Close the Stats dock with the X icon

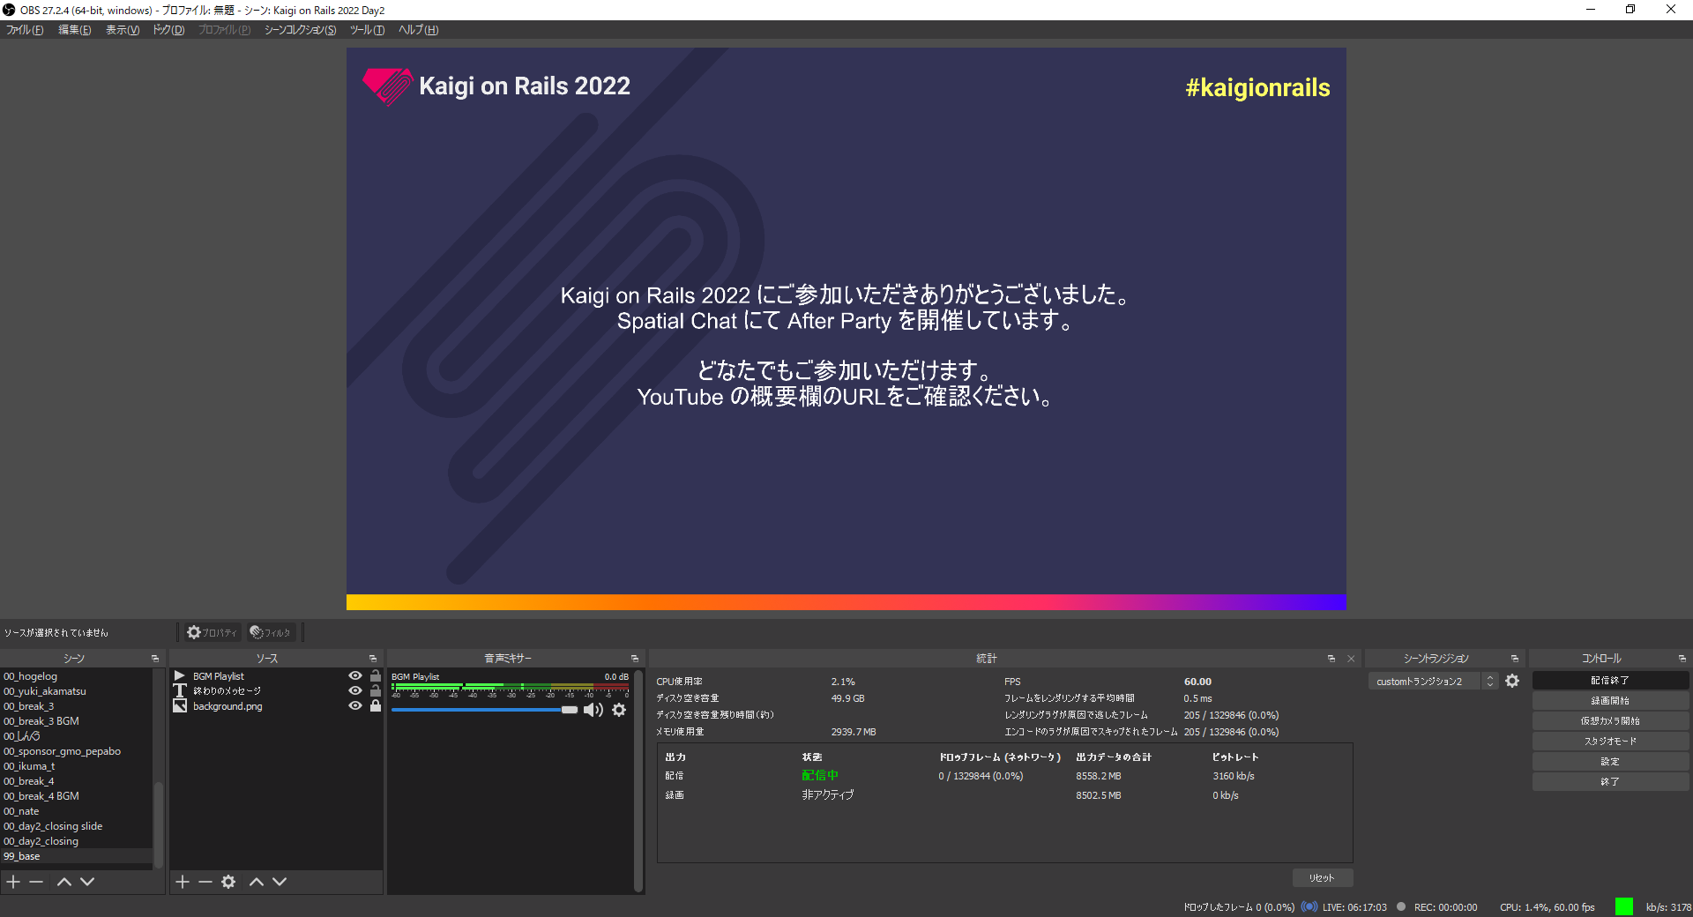point(1351,659)
